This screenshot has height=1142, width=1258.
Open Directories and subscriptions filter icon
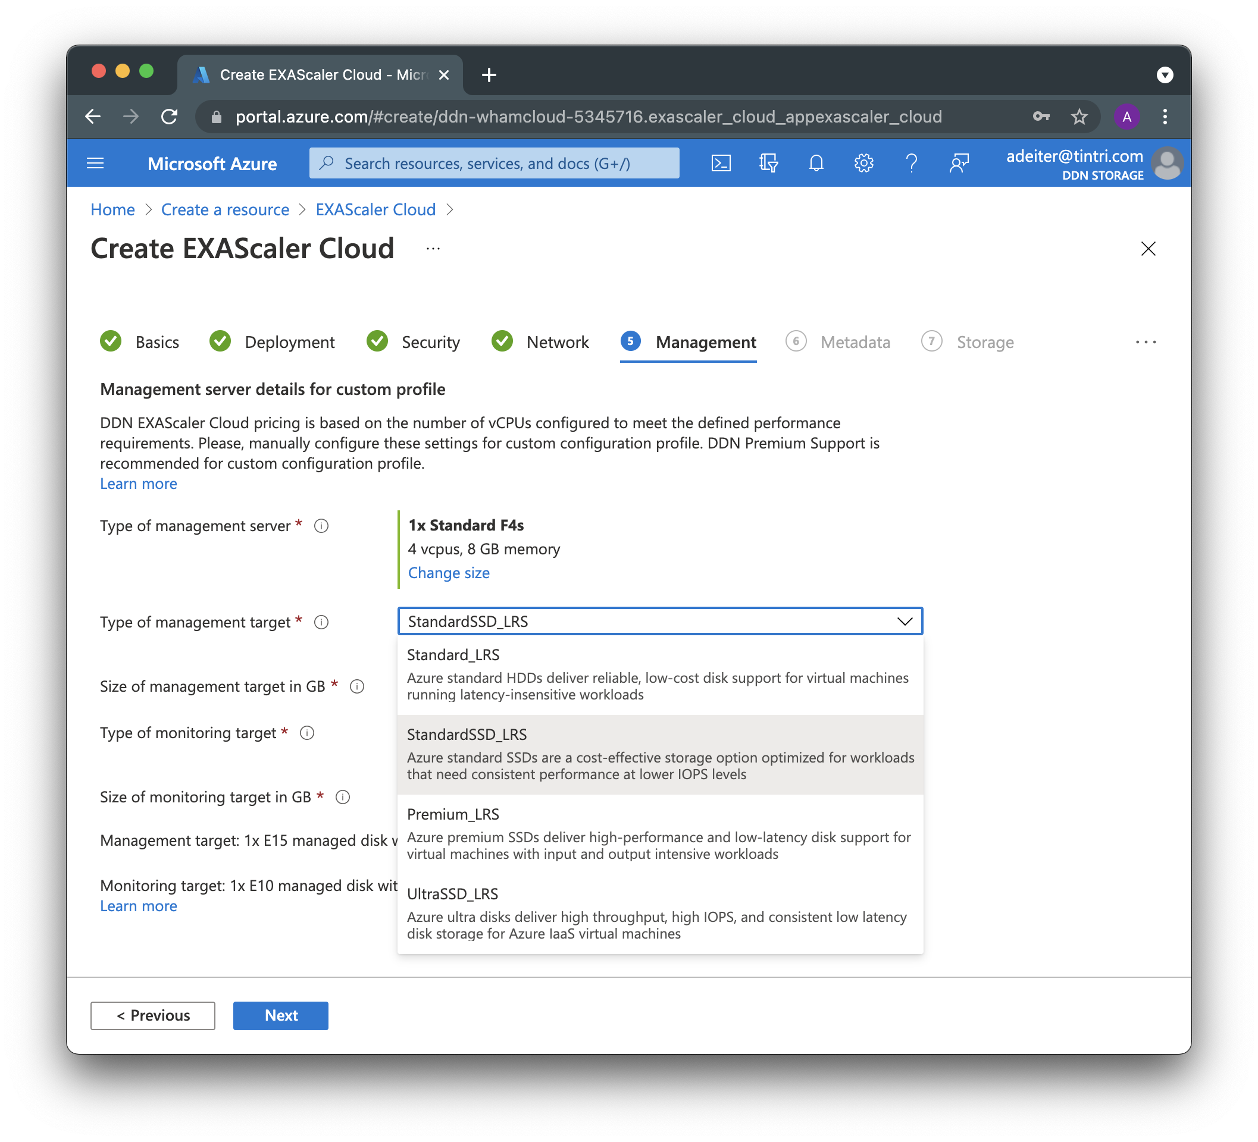[768, 164]
